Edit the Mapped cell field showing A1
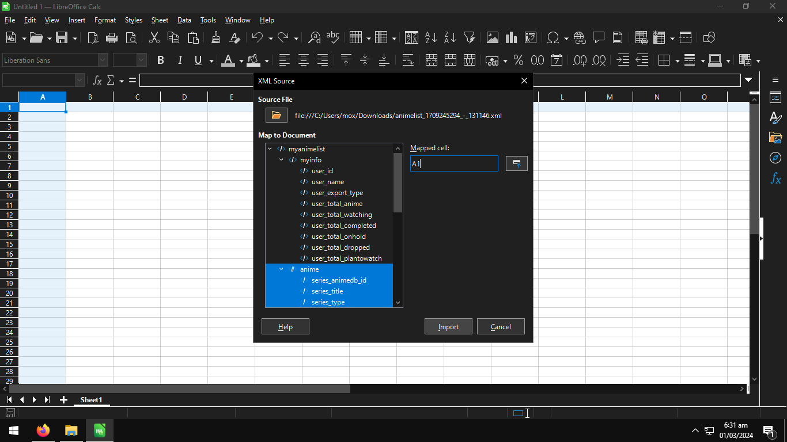Image resolution: width=787 pixels, height=442 pixels. 454,163
